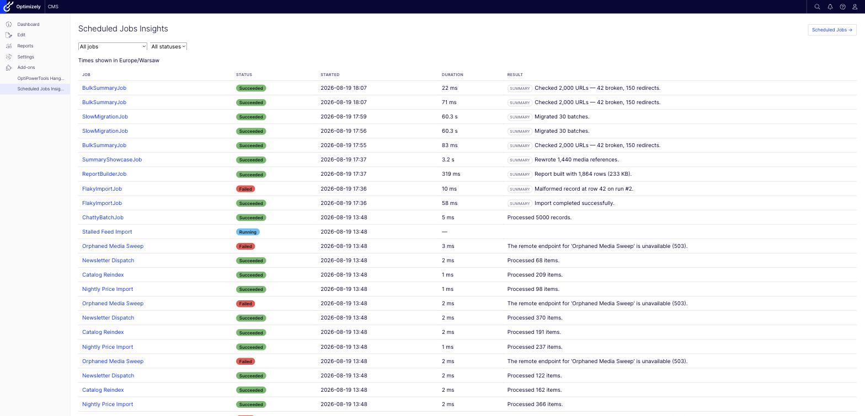This screenshot has height=416, width=865.
Task: Click the DURATION column header
Action: coord(452,74)
